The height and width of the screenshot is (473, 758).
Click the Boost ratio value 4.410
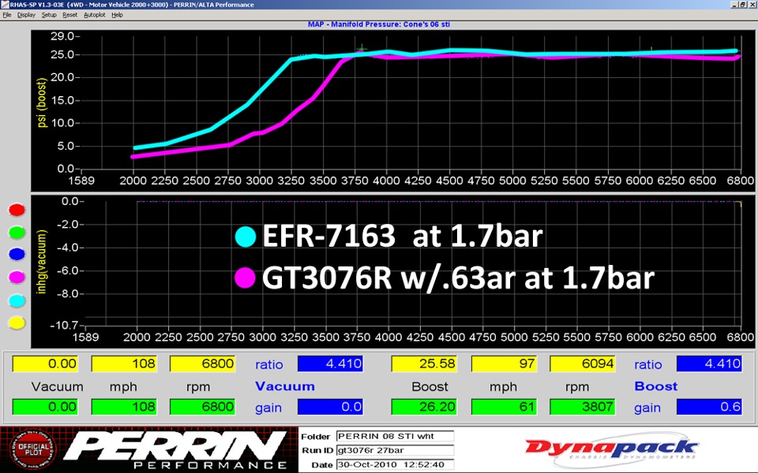(709, 364)
